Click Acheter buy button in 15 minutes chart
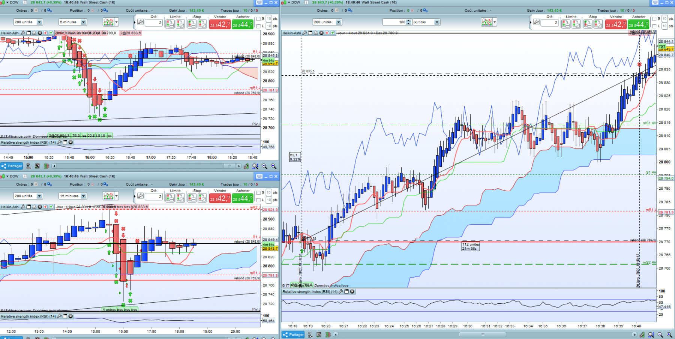This screenshot has width=675, height=339. pos(242,198)
